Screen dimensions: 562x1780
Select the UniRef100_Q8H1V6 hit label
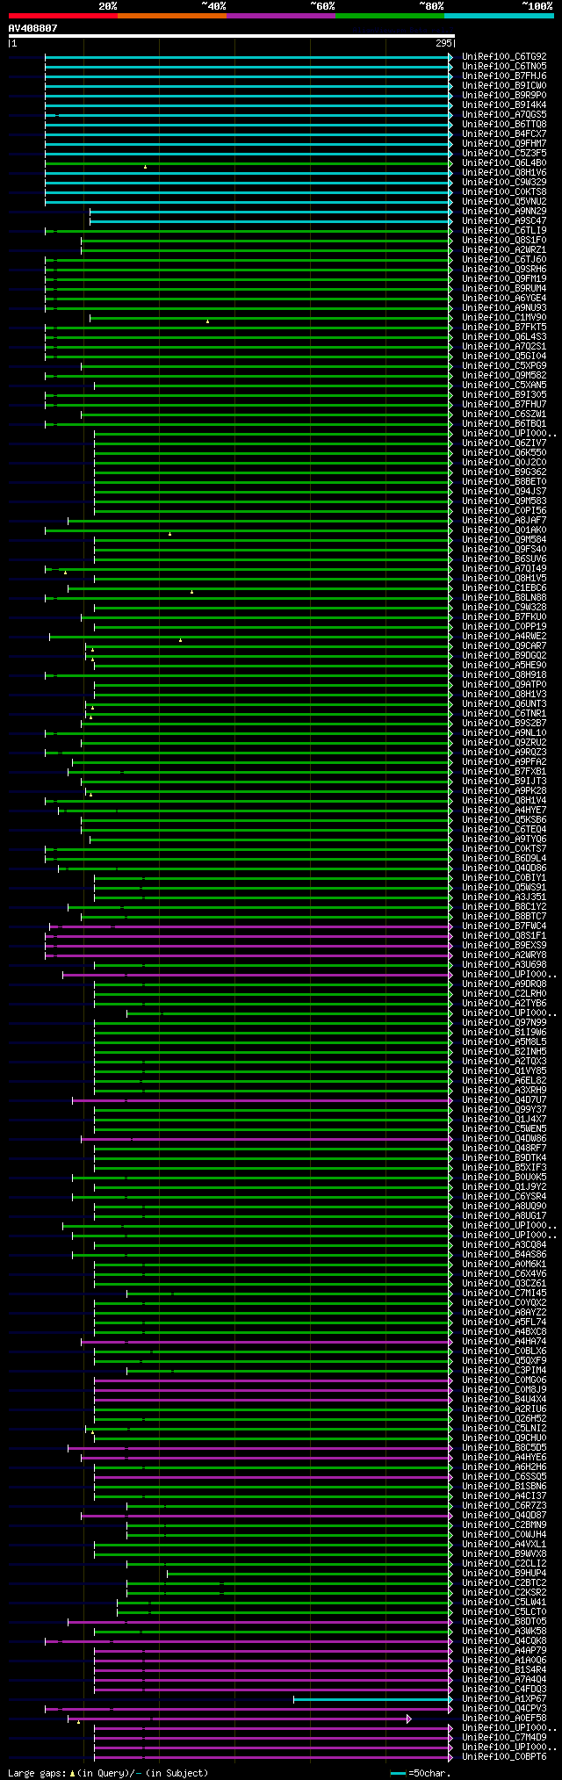pyautogui.click(x=504, y=173)
